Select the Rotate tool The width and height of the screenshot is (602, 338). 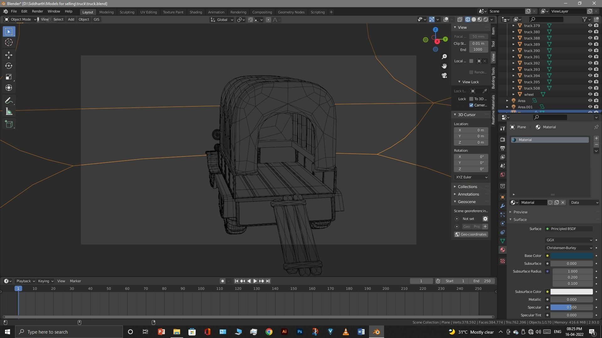pyautogui.click(x=9, y=66)
